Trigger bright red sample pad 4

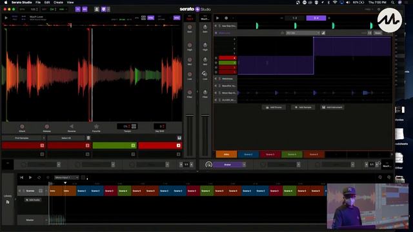160,146
